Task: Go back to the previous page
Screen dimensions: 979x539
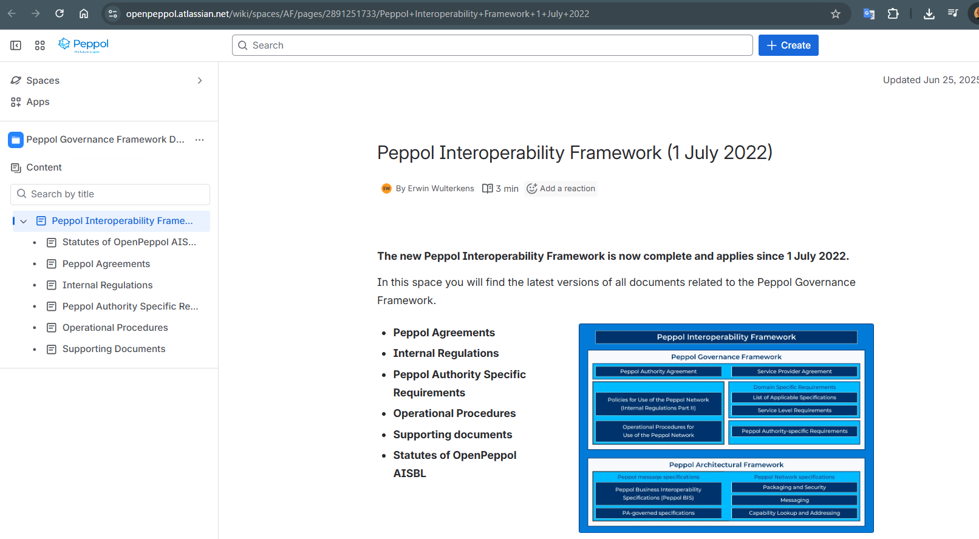Action: (x=12, y=13)
